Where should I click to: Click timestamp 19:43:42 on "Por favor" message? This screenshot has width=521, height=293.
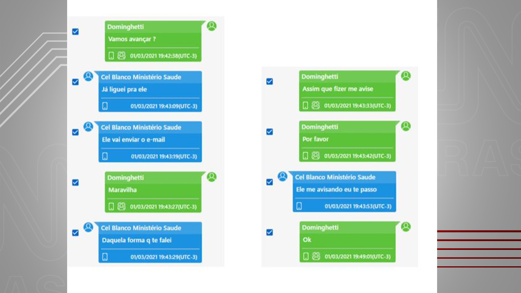pyautogui.click(x=357, y=156)
